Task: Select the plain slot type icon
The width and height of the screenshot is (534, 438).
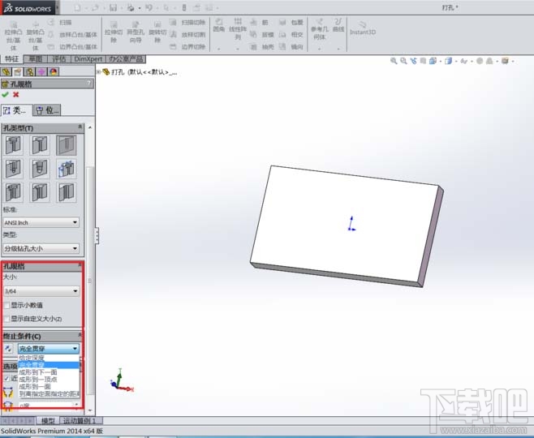Action: pyautogui.click(x=66, y=192)
